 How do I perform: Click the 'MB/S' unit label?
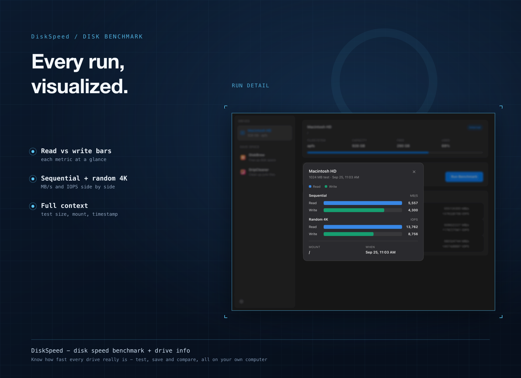[x=414, y=196]
